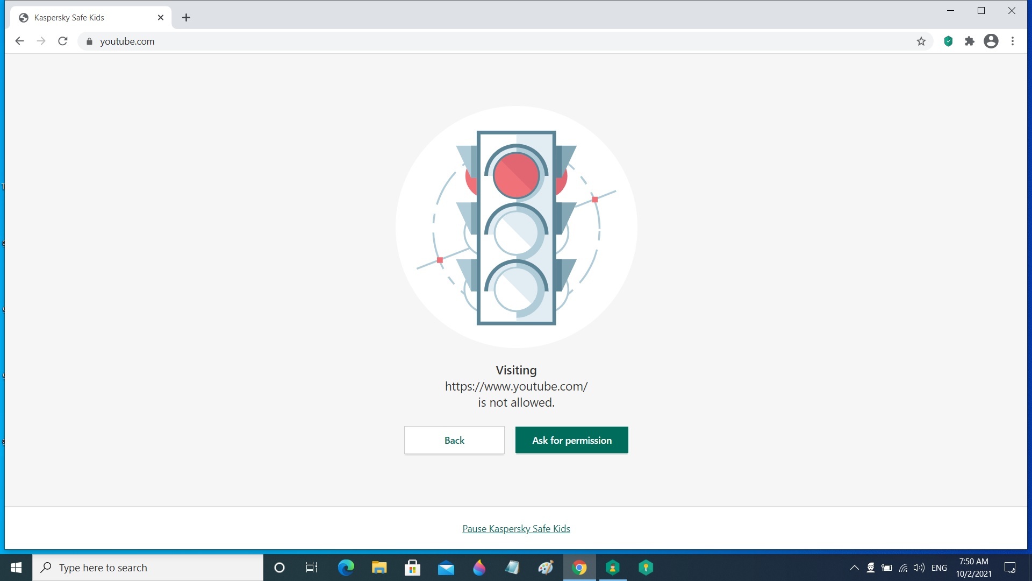The height and width of the screenshot is (581, 1032).
Task: Open the Chrome extensions puzzle icon
Action: tap(970, 41)
